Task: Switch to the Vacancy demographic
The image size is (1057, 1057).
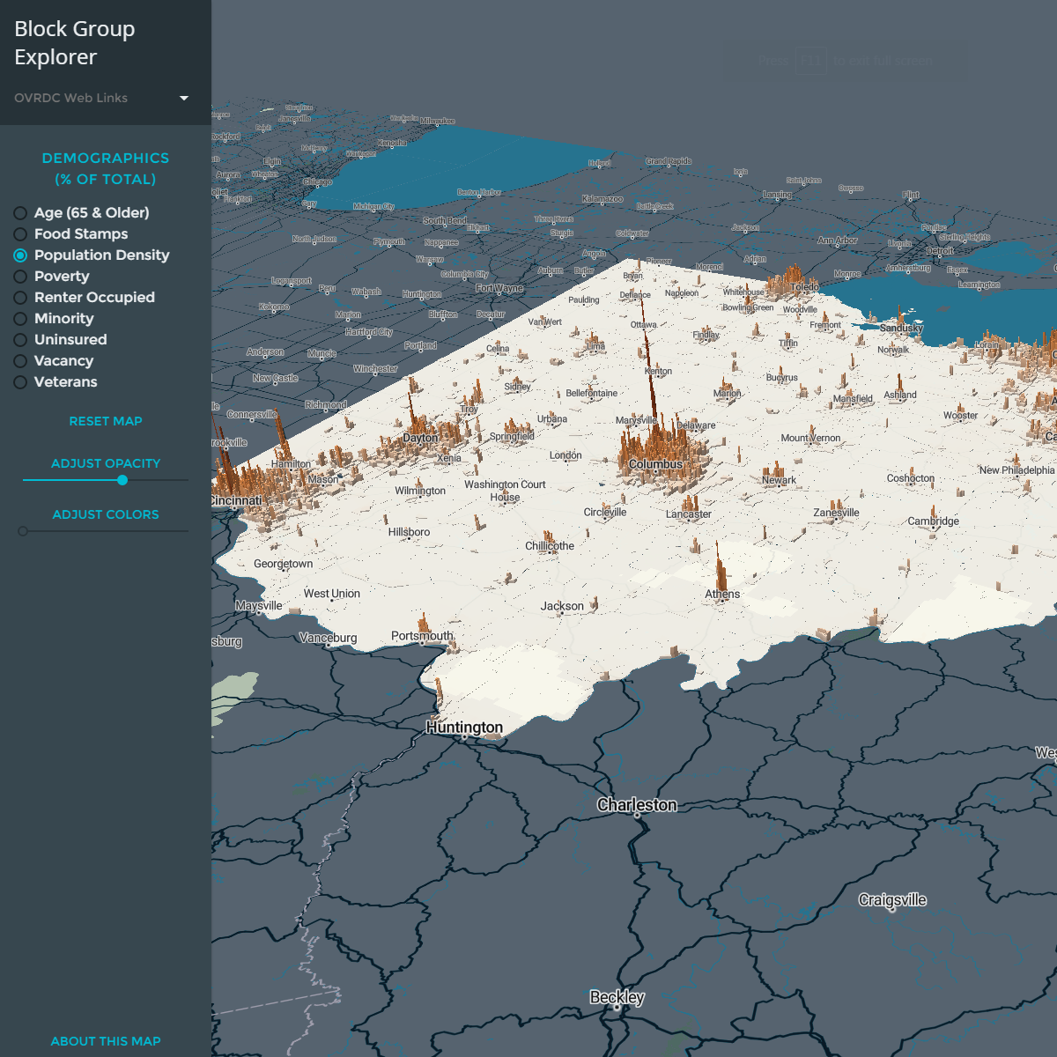Action: coord(19,360)
